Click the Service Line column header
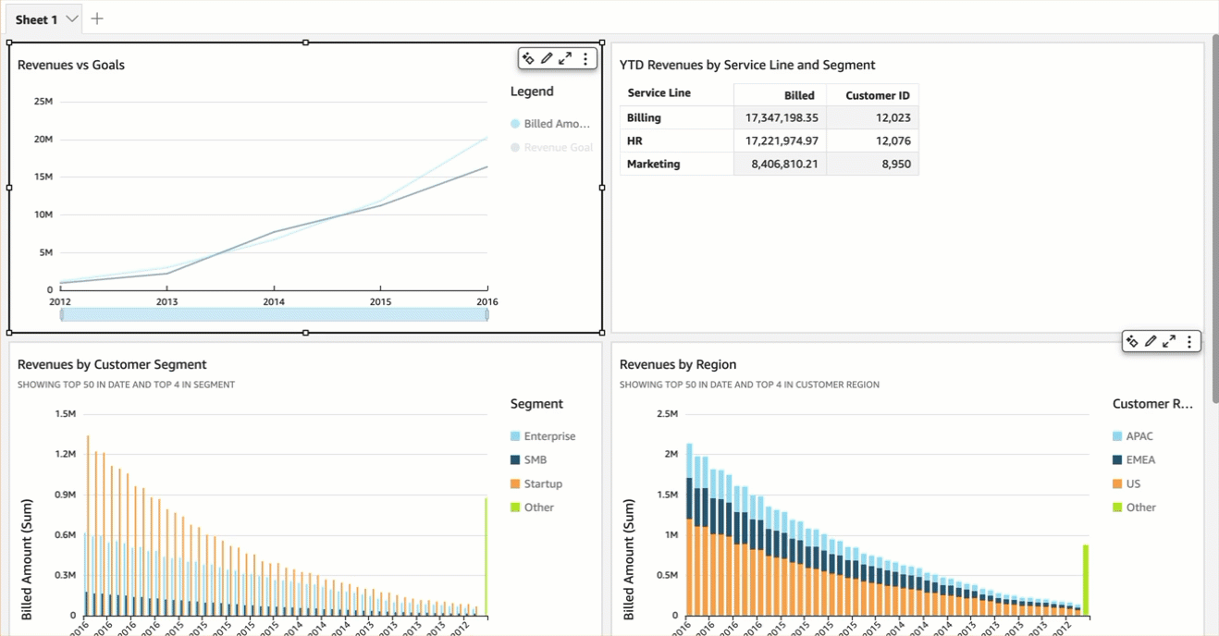This screenshot has width=1219, height=636. [x=659, y=93]
